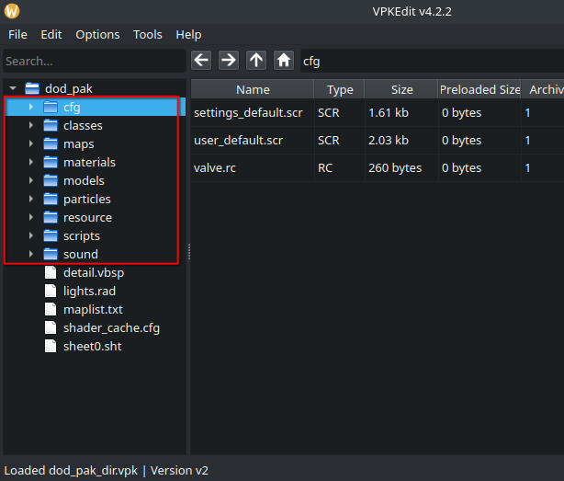Open the Tools menu

click(147, 34)
